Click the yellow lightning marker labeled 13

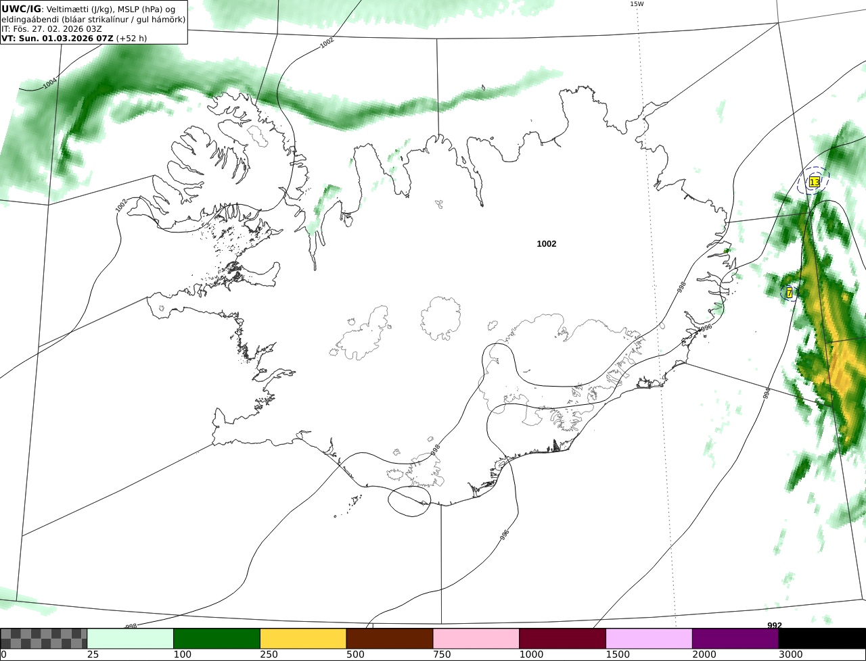click(x=815, y=182)
